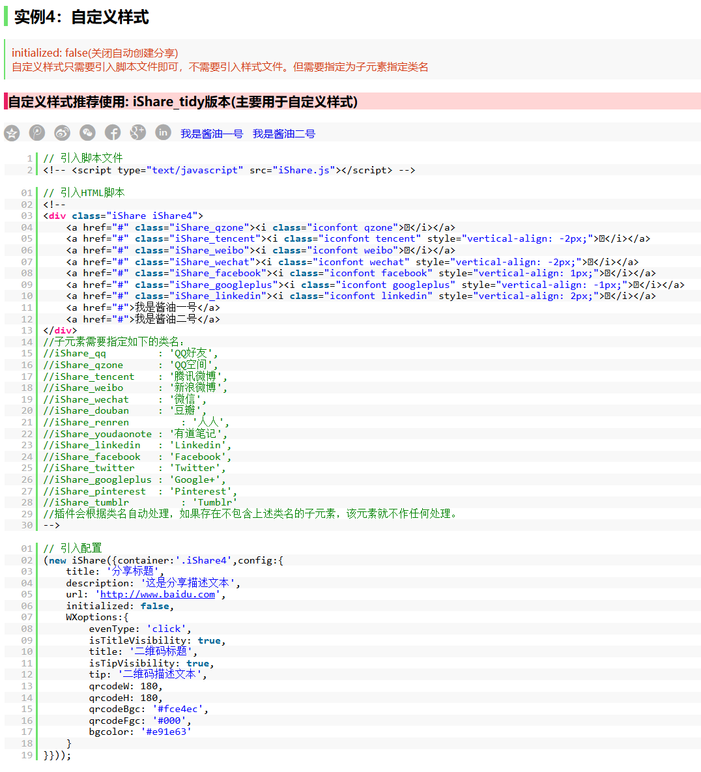
Task: Click the comment //iShare_douban : '豆瓣'
Action: 125,410
